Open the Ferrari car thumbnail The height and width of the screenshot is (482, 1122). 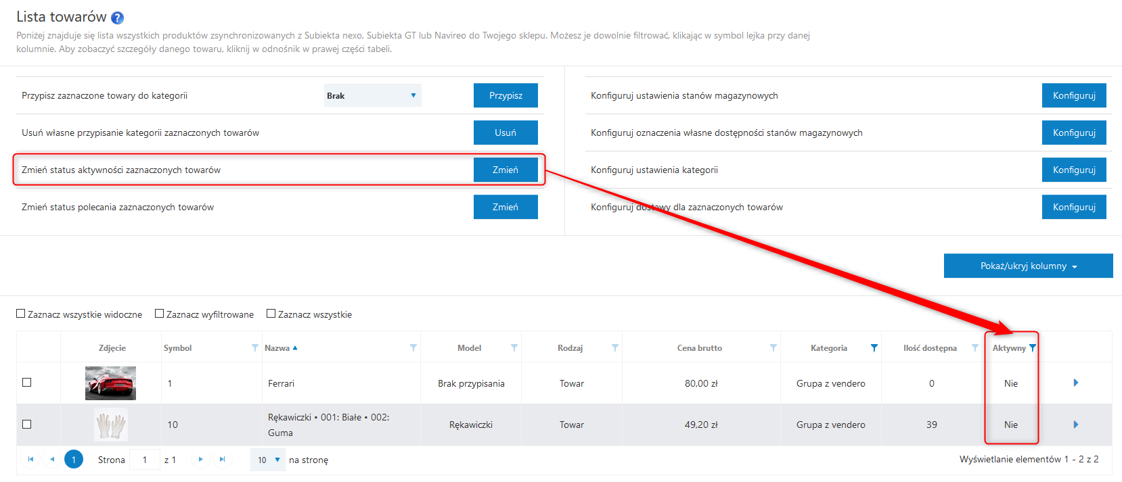pos(110,383)
